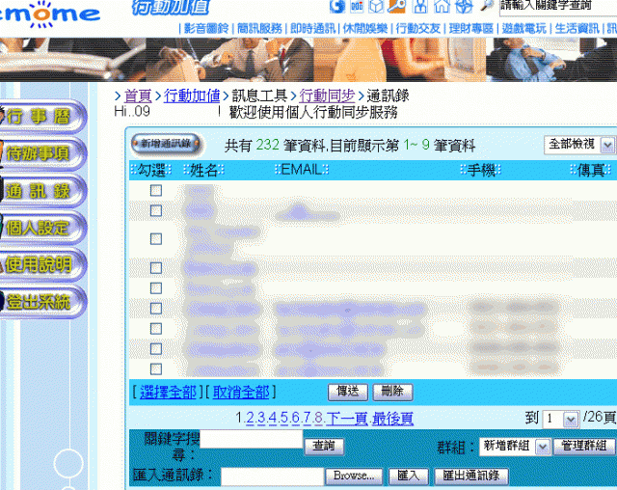Tick the seventh contact row checkbox
Image resolution: width=617 pixels, height=490 pixels.
156,328
